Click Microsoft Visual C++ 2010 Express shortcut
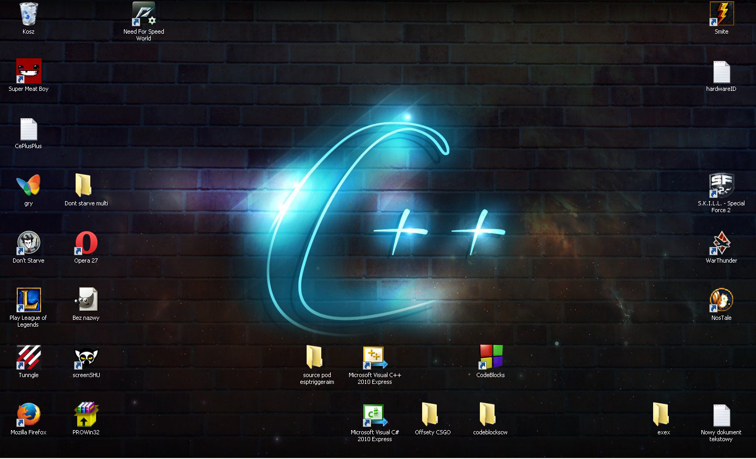Image resolution: width=756 pixels, height=459 pixels. coord(375,357)
